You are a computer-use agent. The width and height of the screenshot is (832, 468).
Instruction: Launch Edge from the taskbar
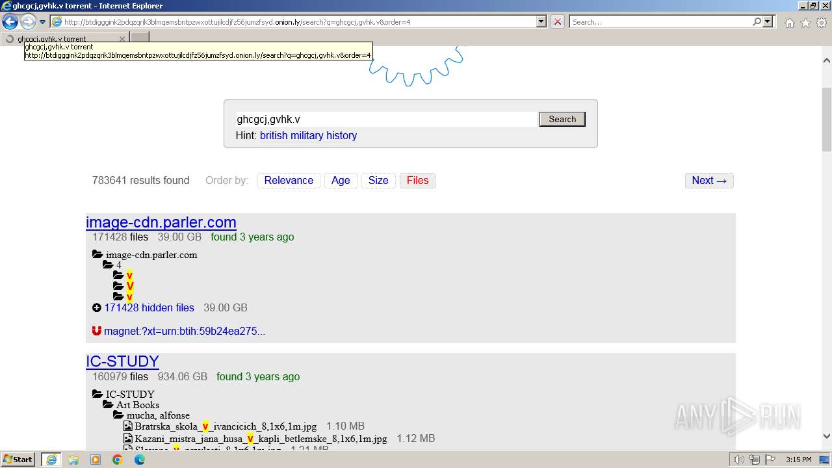pos(140,460)
